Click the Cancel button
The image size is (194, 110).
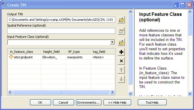pyautogui.click(x=63, y=102)
